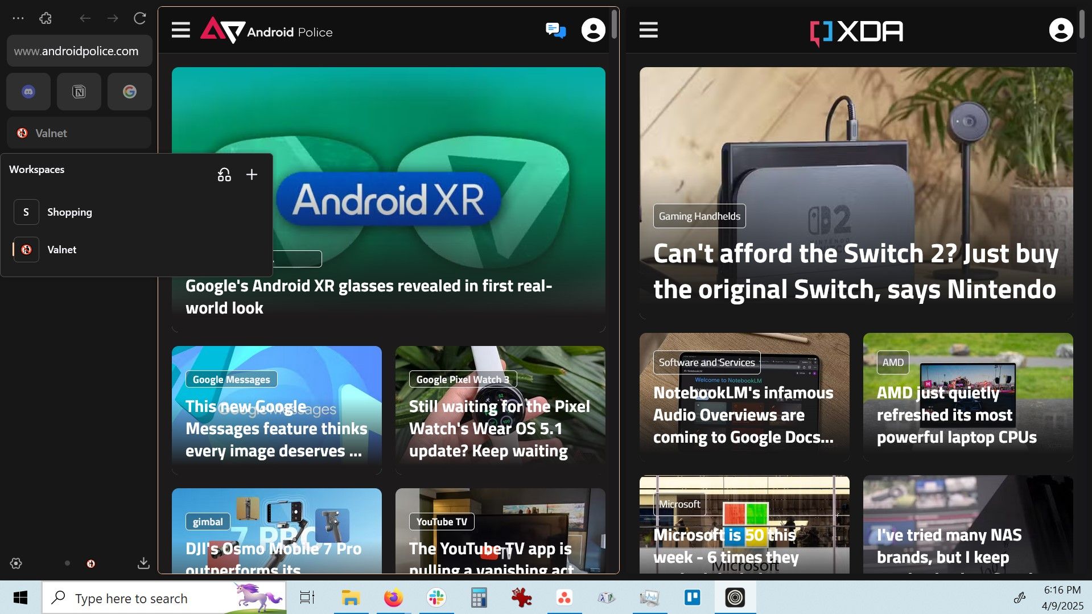The height and width of the screenshot is (614, 1092).
Task: Click the Windows taskbar search box
Action: tap(164, 597)
